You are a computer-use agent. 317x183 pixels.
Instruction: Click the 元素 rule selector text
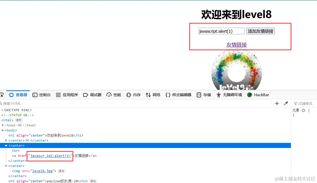pyautogui.click(x=296, y=110)
